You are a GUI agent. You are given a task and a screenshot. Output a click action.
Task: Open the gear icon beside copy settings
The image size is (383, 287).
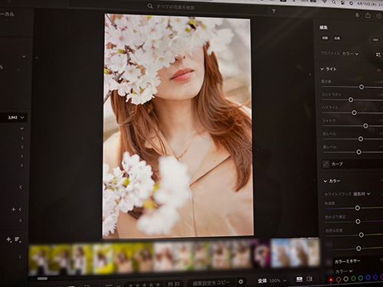coord(241,282)
